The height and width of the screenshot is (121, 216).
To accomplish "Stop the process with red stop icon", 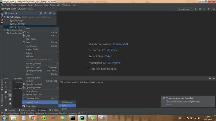I will (209, 9).
